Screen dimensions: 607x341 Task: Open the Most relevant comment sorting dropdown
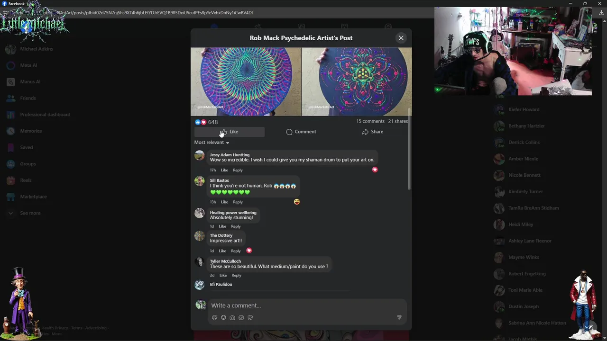tap(212, 143)
